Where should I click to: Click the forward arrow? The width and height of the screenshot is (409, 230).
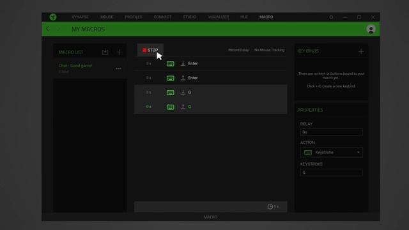(x=59, y=29)
